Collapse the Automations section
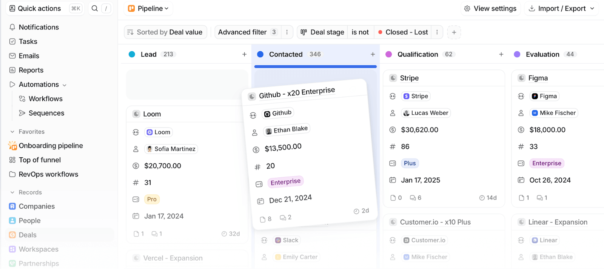Image resolution: width=604 pixels, height=269 pixels. tap(65, 85)
